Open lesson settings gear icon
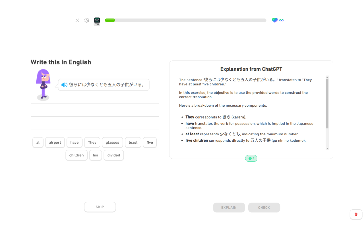Viewport: 364px width, 227px height. click(87, 20)
